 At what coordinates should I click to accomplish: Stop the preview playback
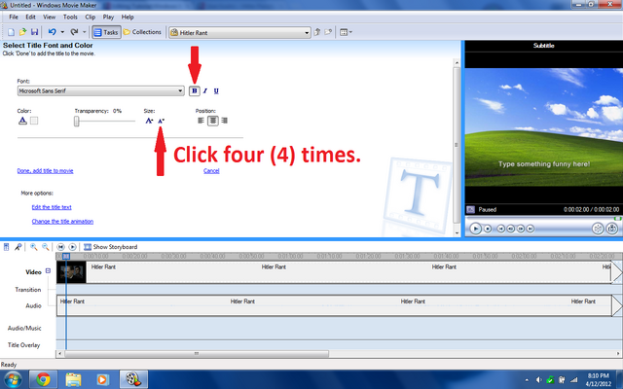(488, 229)
